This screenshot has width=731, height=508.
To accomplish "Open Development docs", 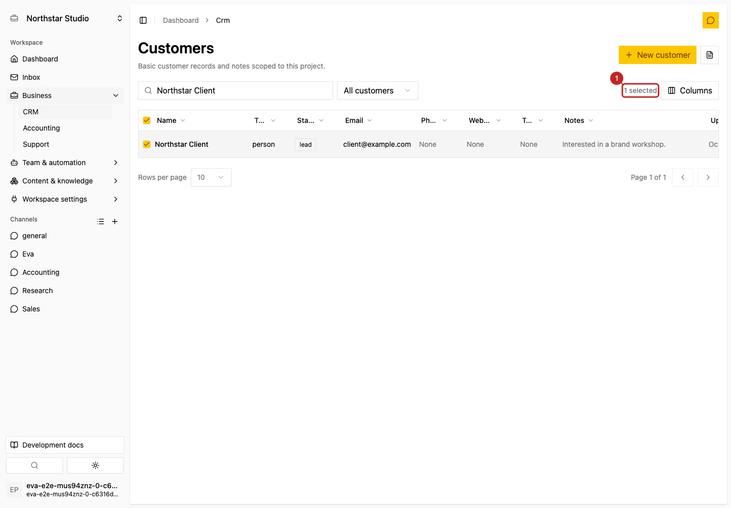I will 65,445.
